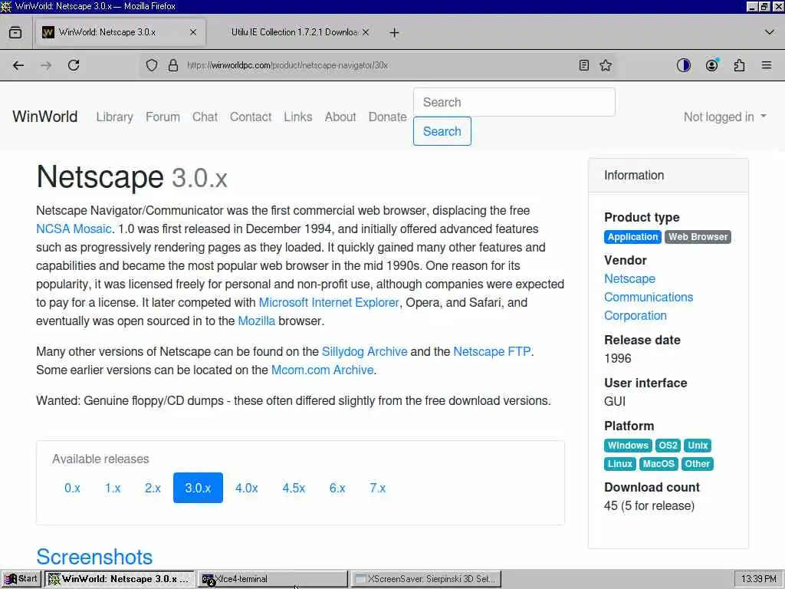
Task: Follow the Microsoft Internet Explorer link
Action: [329, 302]
